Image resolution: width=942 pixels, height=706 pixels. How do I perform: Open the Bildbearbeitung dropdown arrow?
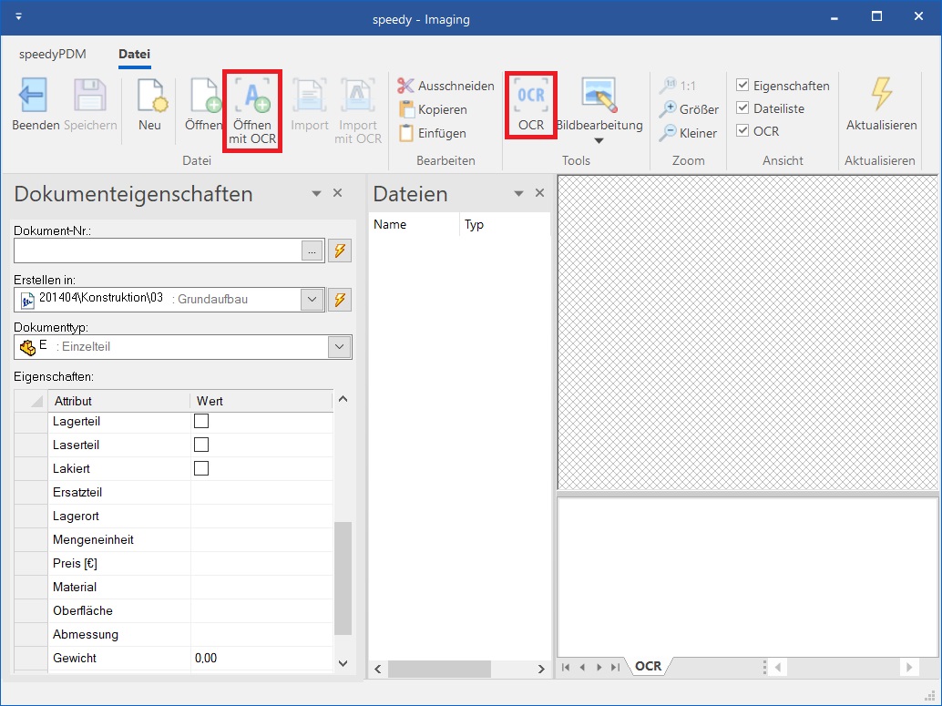point(599,140)
